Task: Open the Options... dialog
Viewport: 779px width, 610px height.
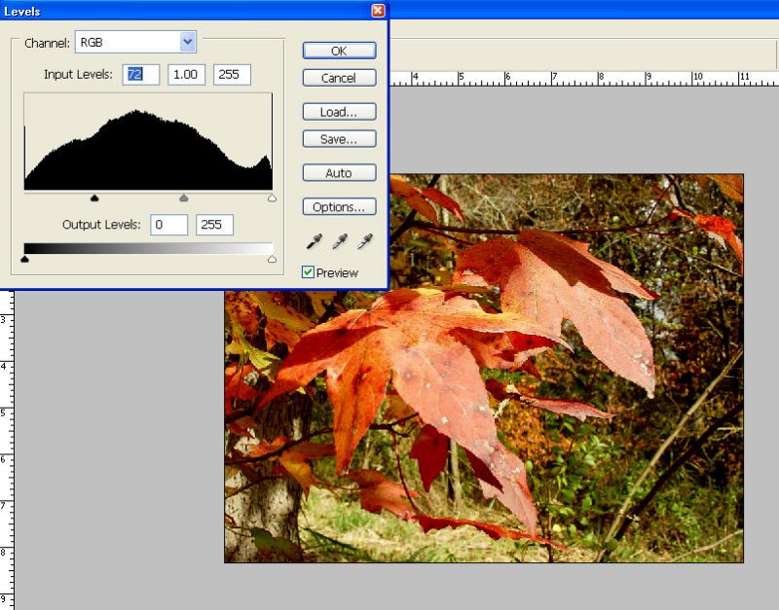Action: [339, 206]
